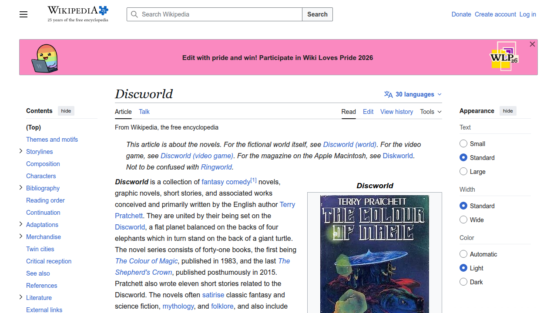Select Standard width option
This screenshot has height=313, width=557.
pyautogui.click(x=463, y=206)
